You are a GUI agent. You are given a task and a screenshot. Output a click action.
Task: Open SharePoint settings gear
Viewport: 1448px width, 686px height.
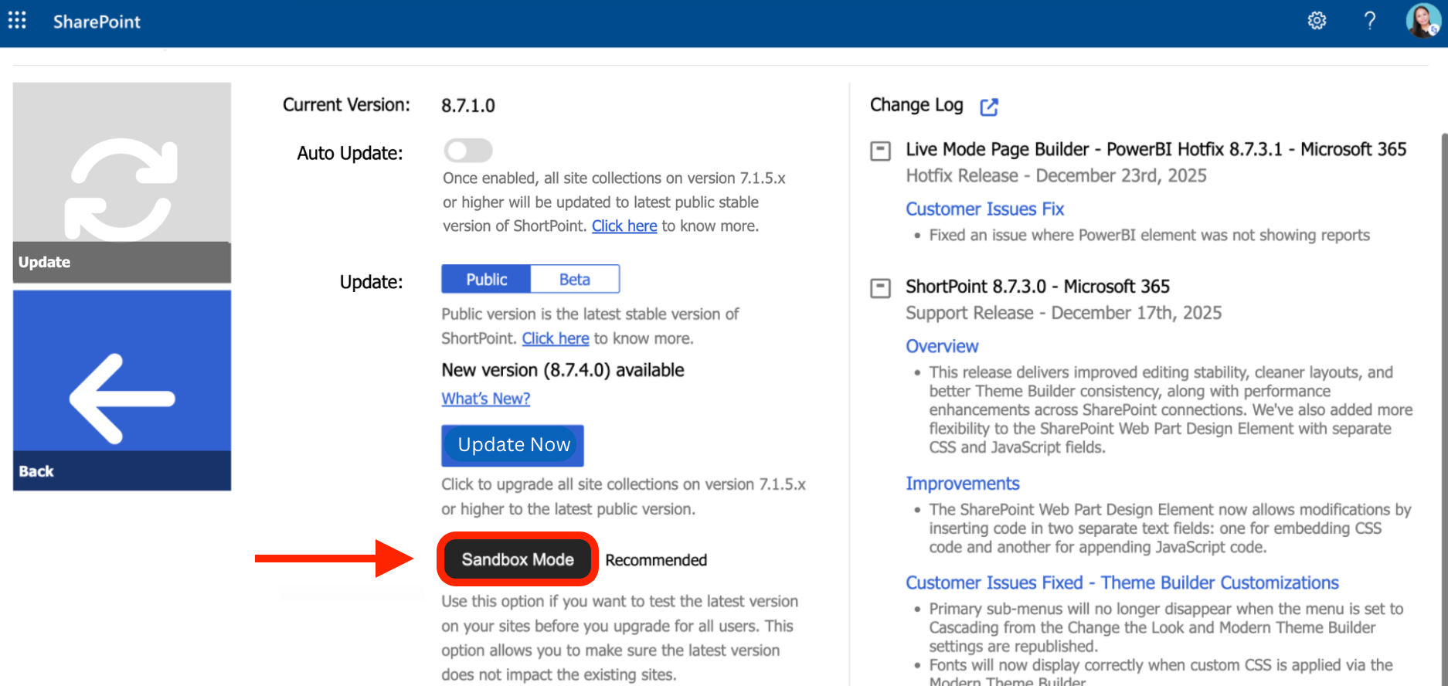pyautogui.click(x=1317, y=21)
